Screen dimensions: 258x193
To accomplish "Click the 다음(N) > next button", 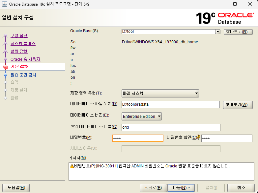I will pyautogui.click(x=181, y=188).
